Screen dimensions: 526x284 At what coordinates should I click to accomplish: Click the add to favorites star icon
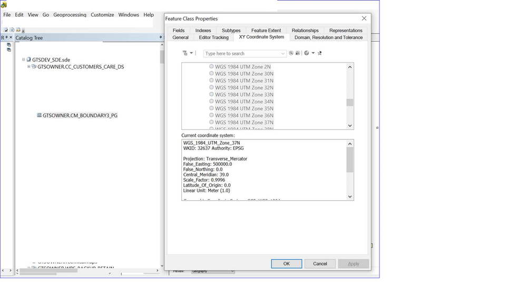(320, 53)
